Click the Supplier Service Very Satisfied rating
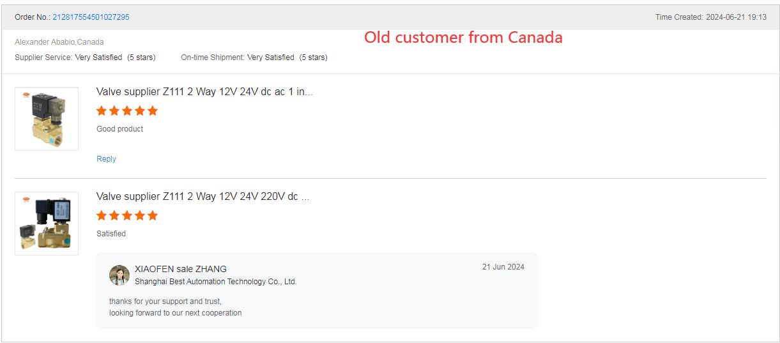Viewport: 780px width, 343px height. pos(85,57)
